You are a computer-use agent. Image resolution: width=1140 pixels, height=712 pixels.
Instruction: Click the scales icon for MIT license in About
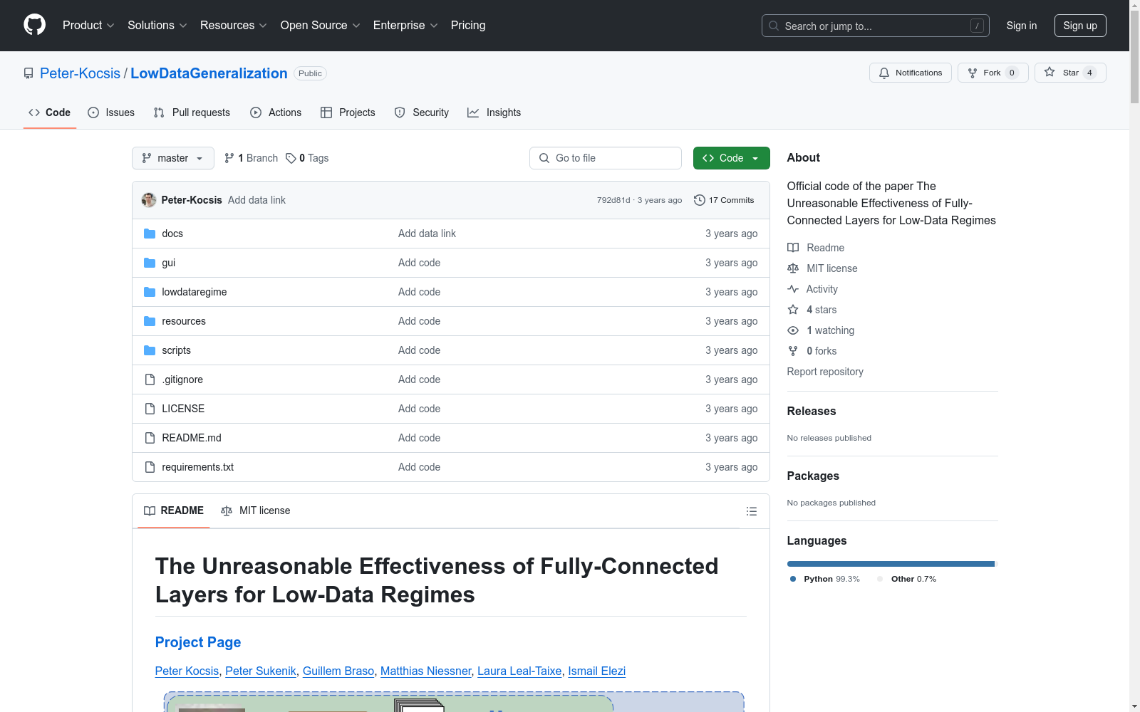point(793,268)
